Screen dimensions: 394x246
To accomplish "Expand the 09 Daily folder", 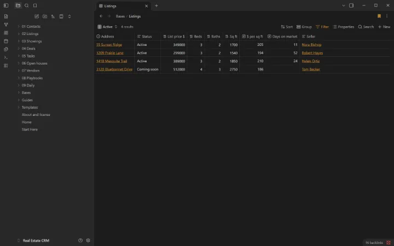I will (x=28, y=85).
